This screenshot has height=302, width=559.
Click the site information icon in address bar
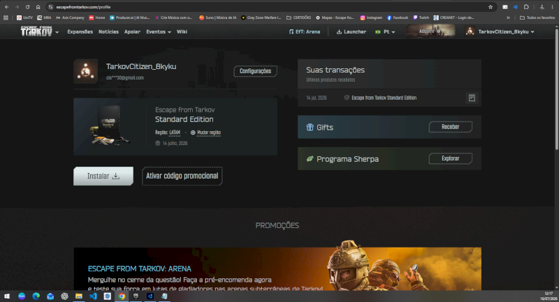(x=50, y=7)
